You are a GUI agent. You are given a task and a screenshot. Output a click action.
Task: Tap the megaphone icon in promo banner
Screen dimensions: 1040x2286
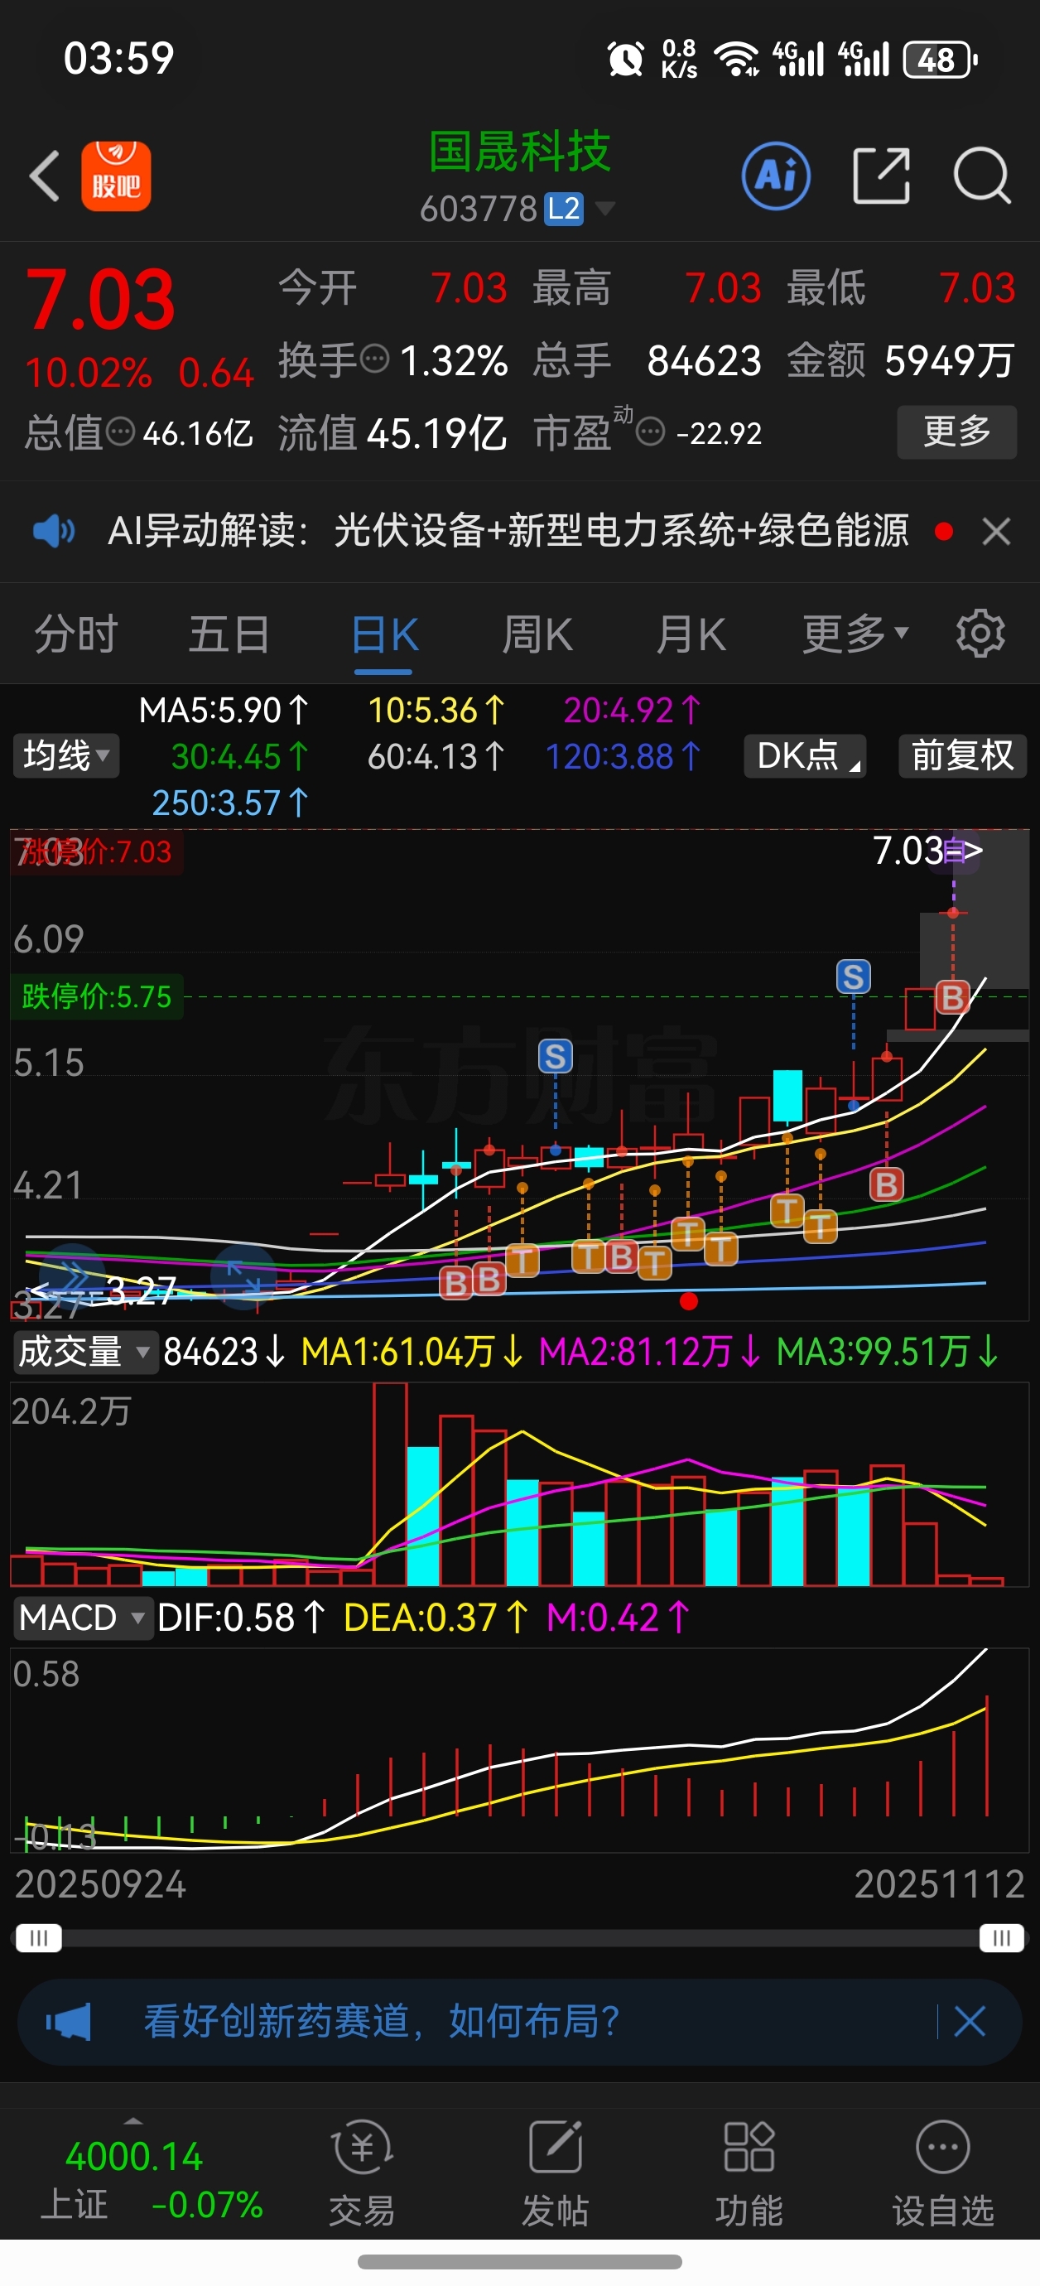[69, 2022]
